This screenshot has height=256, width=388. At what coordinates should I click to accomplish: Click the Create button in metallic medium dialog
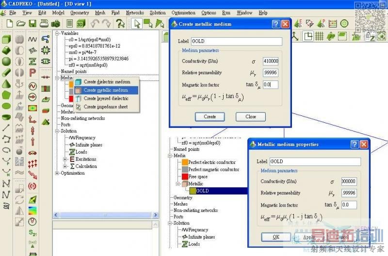click(210, 117)
